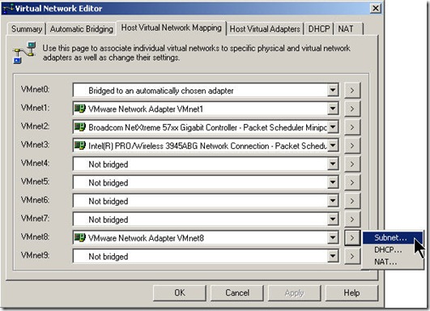Open the VMnet1 adapter dropdown
The image size is (430, 311).
(333, 109)
